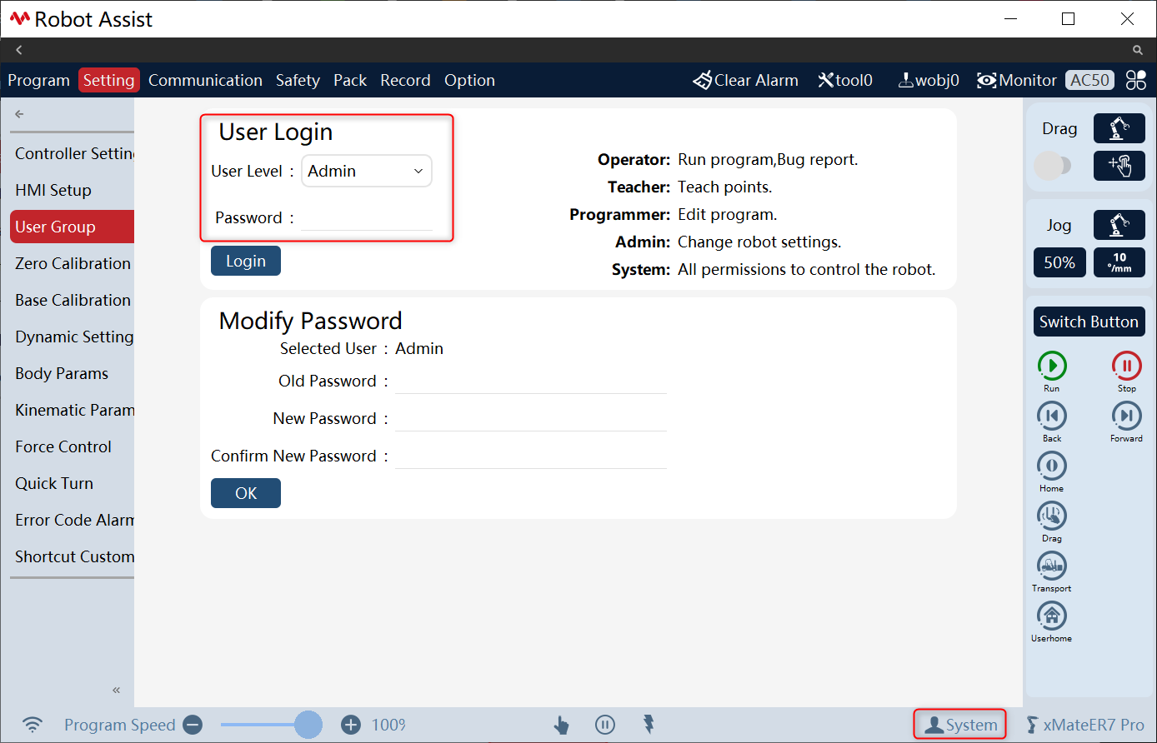Click the lightning bolt power icon
1157x743 pixels.
[x=649, y=724]
